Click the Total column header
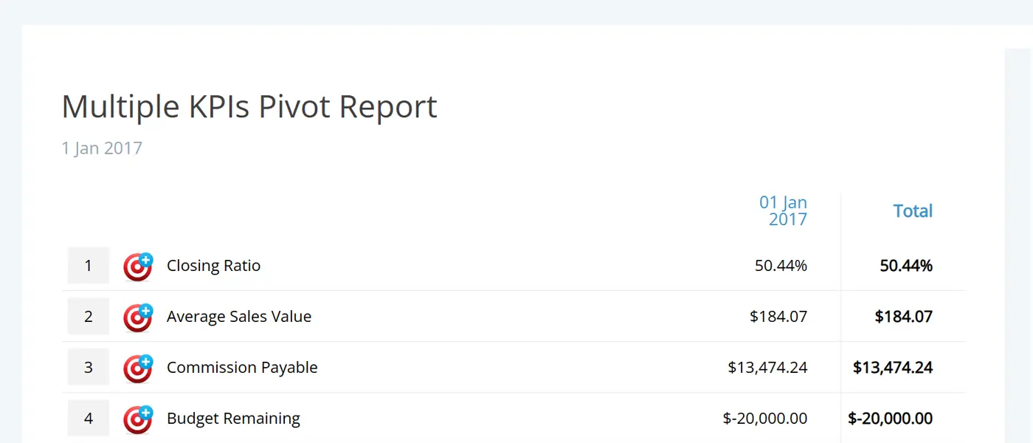Viewport: 1033px width, 443px height. coord(913,210)
